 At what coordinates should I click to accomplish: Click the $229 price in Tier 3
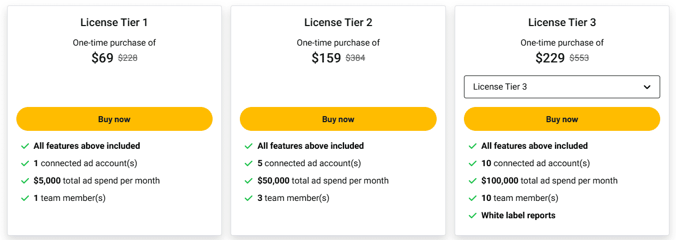550,58
